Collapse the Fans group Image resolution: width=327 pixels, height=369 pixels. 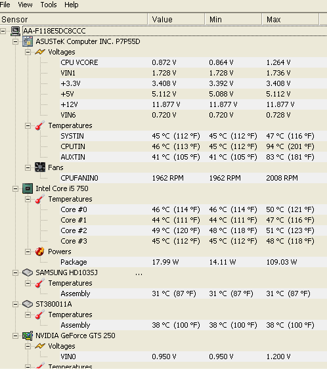[x=28, y=167]
